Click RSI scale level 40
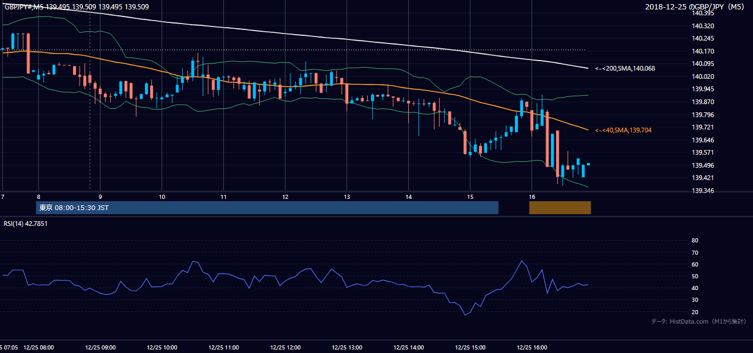The width and height of the screenshot is (753, 353). [695, 288]
